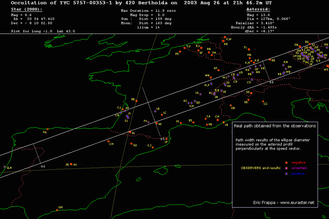Select the OM observer marker
This screenshot has height=219, width=329.
tap(57, 210)
